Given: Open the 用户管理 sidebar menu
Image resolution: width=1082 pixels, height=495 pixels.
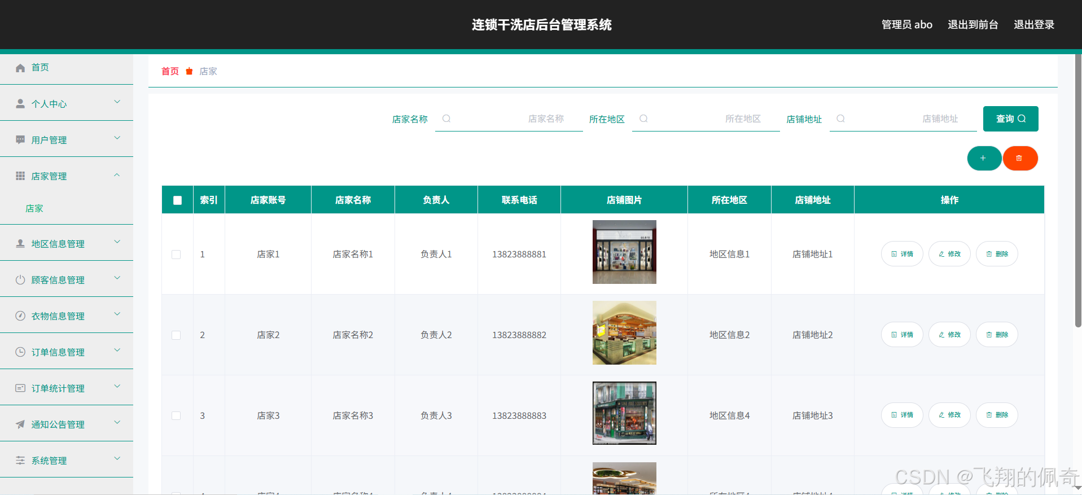Looking at the screenshot, I should 67,140.
